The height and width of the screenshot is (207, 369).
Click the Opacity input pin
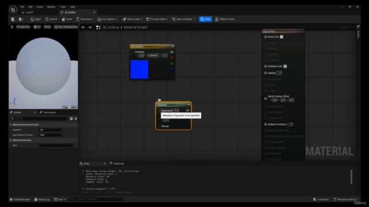point(265,73)
